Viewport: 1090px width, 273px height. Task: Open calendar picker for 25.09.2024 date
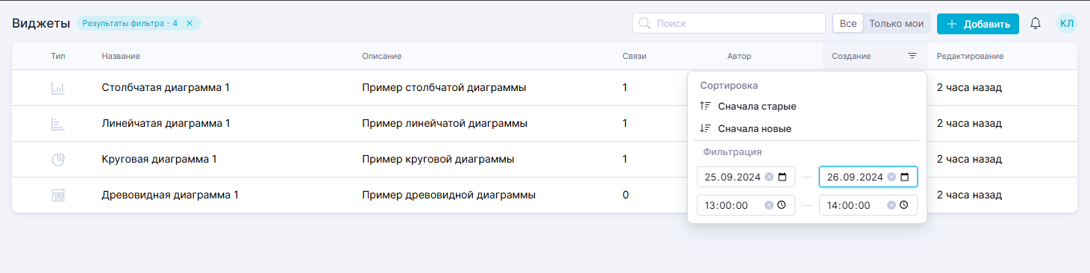(x=782, y=177)
